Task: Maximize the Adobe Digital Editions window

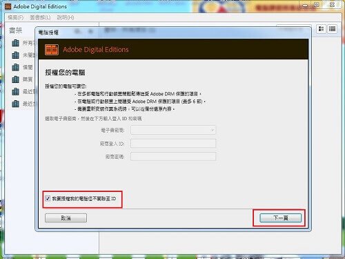Action: point(317,5)
